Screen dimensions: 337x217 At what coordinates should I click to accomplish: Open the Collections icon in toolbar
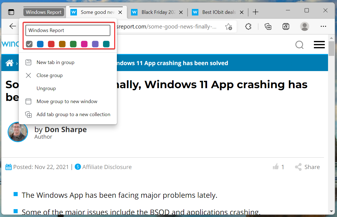point(268,26)
